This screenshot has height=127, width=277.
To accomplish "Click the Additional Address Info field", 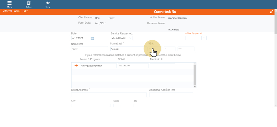I will point(171,95).
